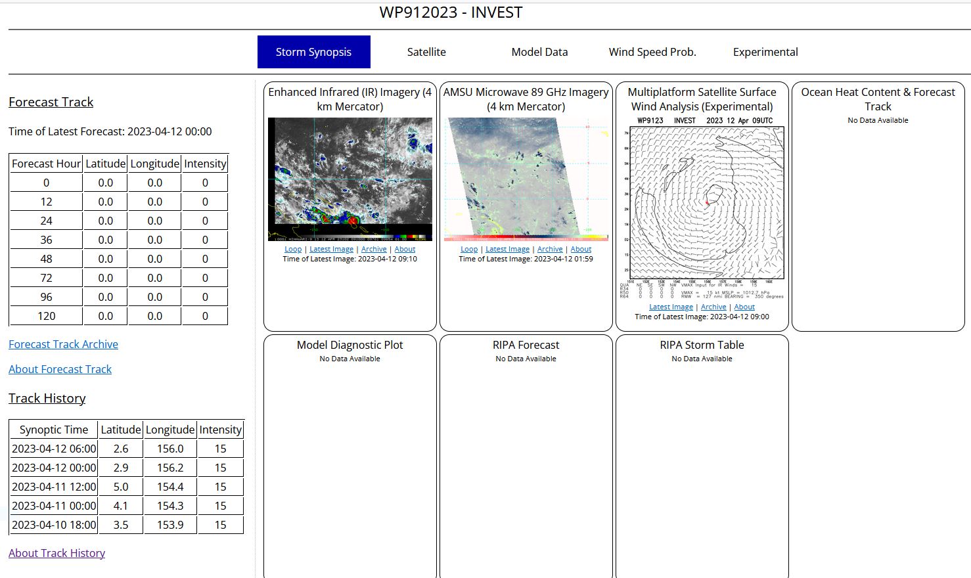Image resolution: width=971 pixels, height=578 pixels.
Task: Open the AMSU Microwave 89 GHz image
Action: 526,179
